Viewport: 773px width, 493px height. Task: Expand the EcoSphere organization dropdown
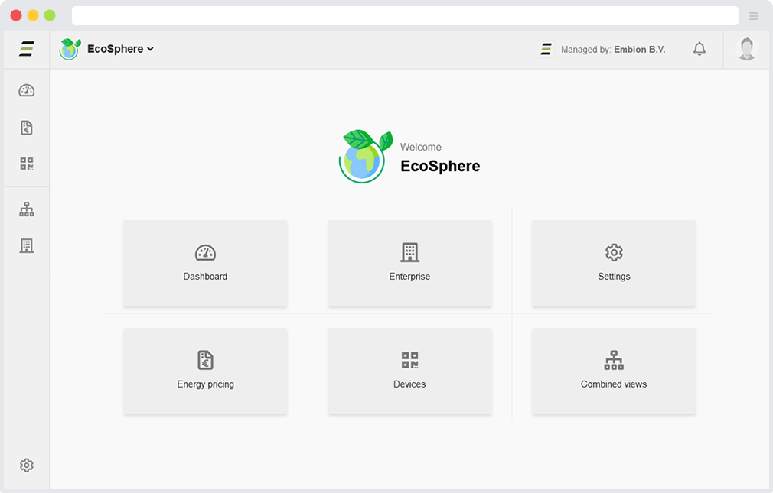click(x=120, y=49)
